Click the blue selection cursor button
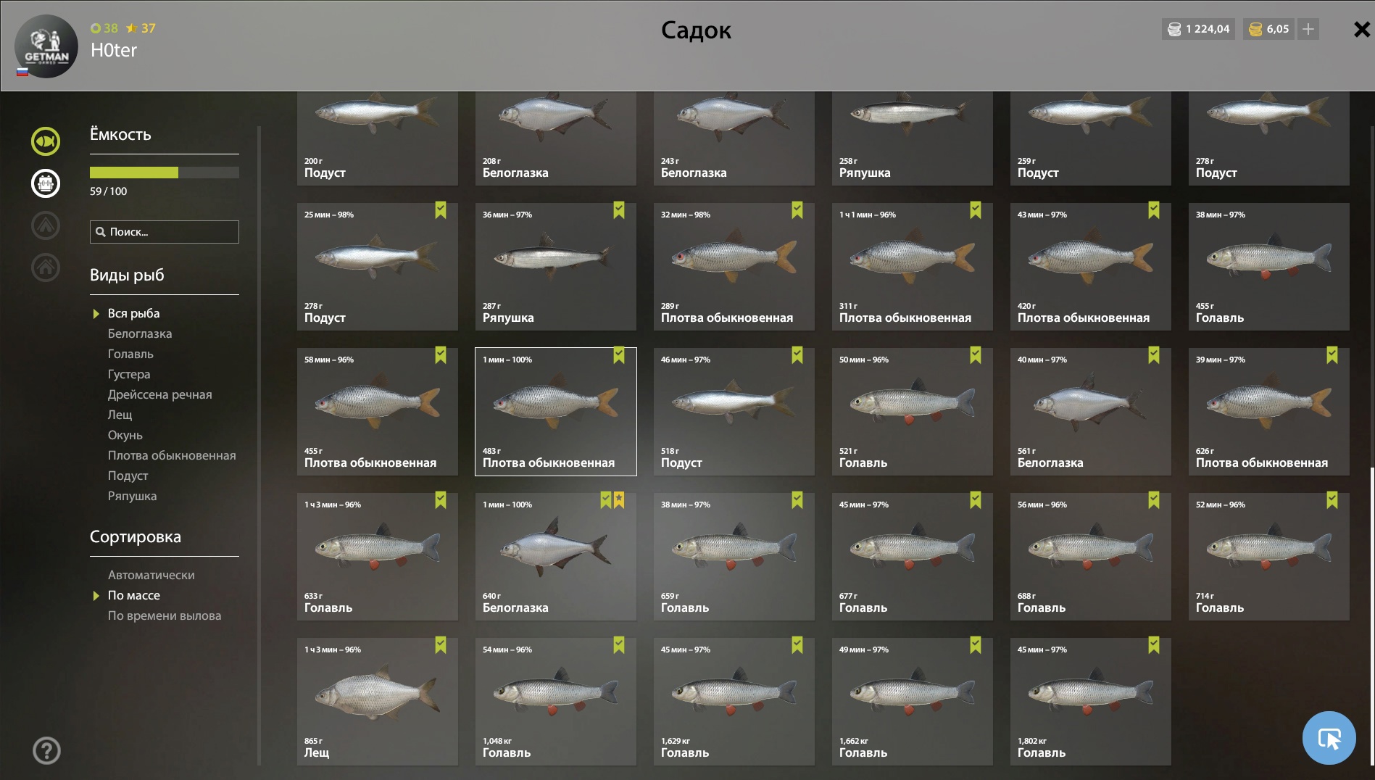This screenshot has width=1375, height=780. coord(1329,738)
